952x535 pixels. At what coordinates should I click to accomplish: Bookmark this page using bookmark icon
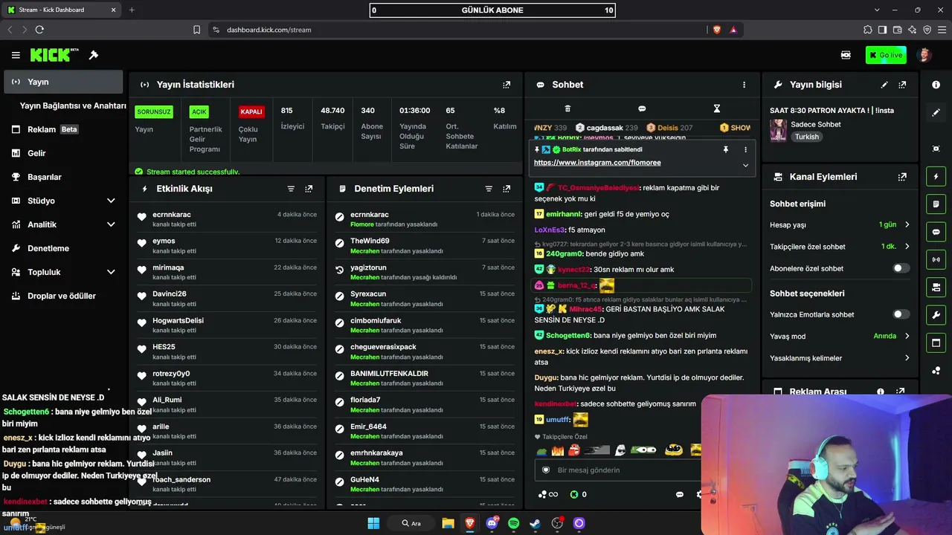pyautogui.click(x=196, y=30)
